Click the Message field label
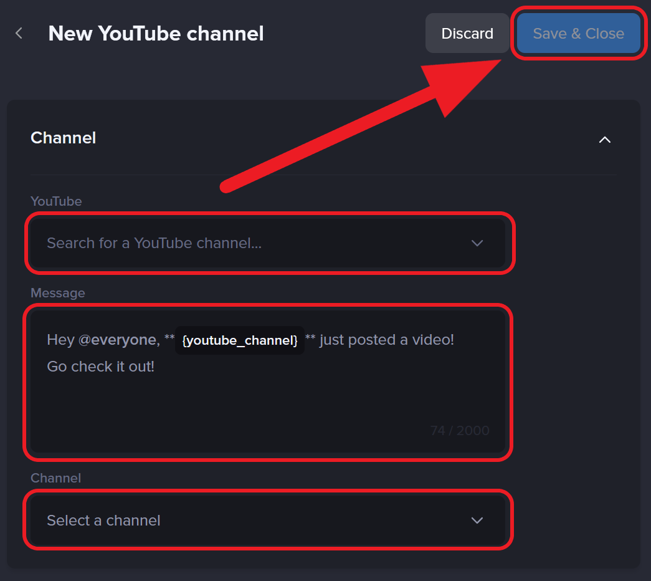 click(x=58, y=293)
